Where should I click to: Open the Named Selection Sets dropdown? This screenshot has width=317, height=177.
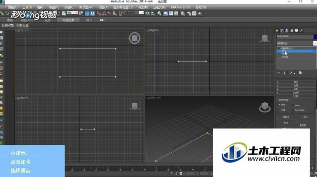pos(134,13)
